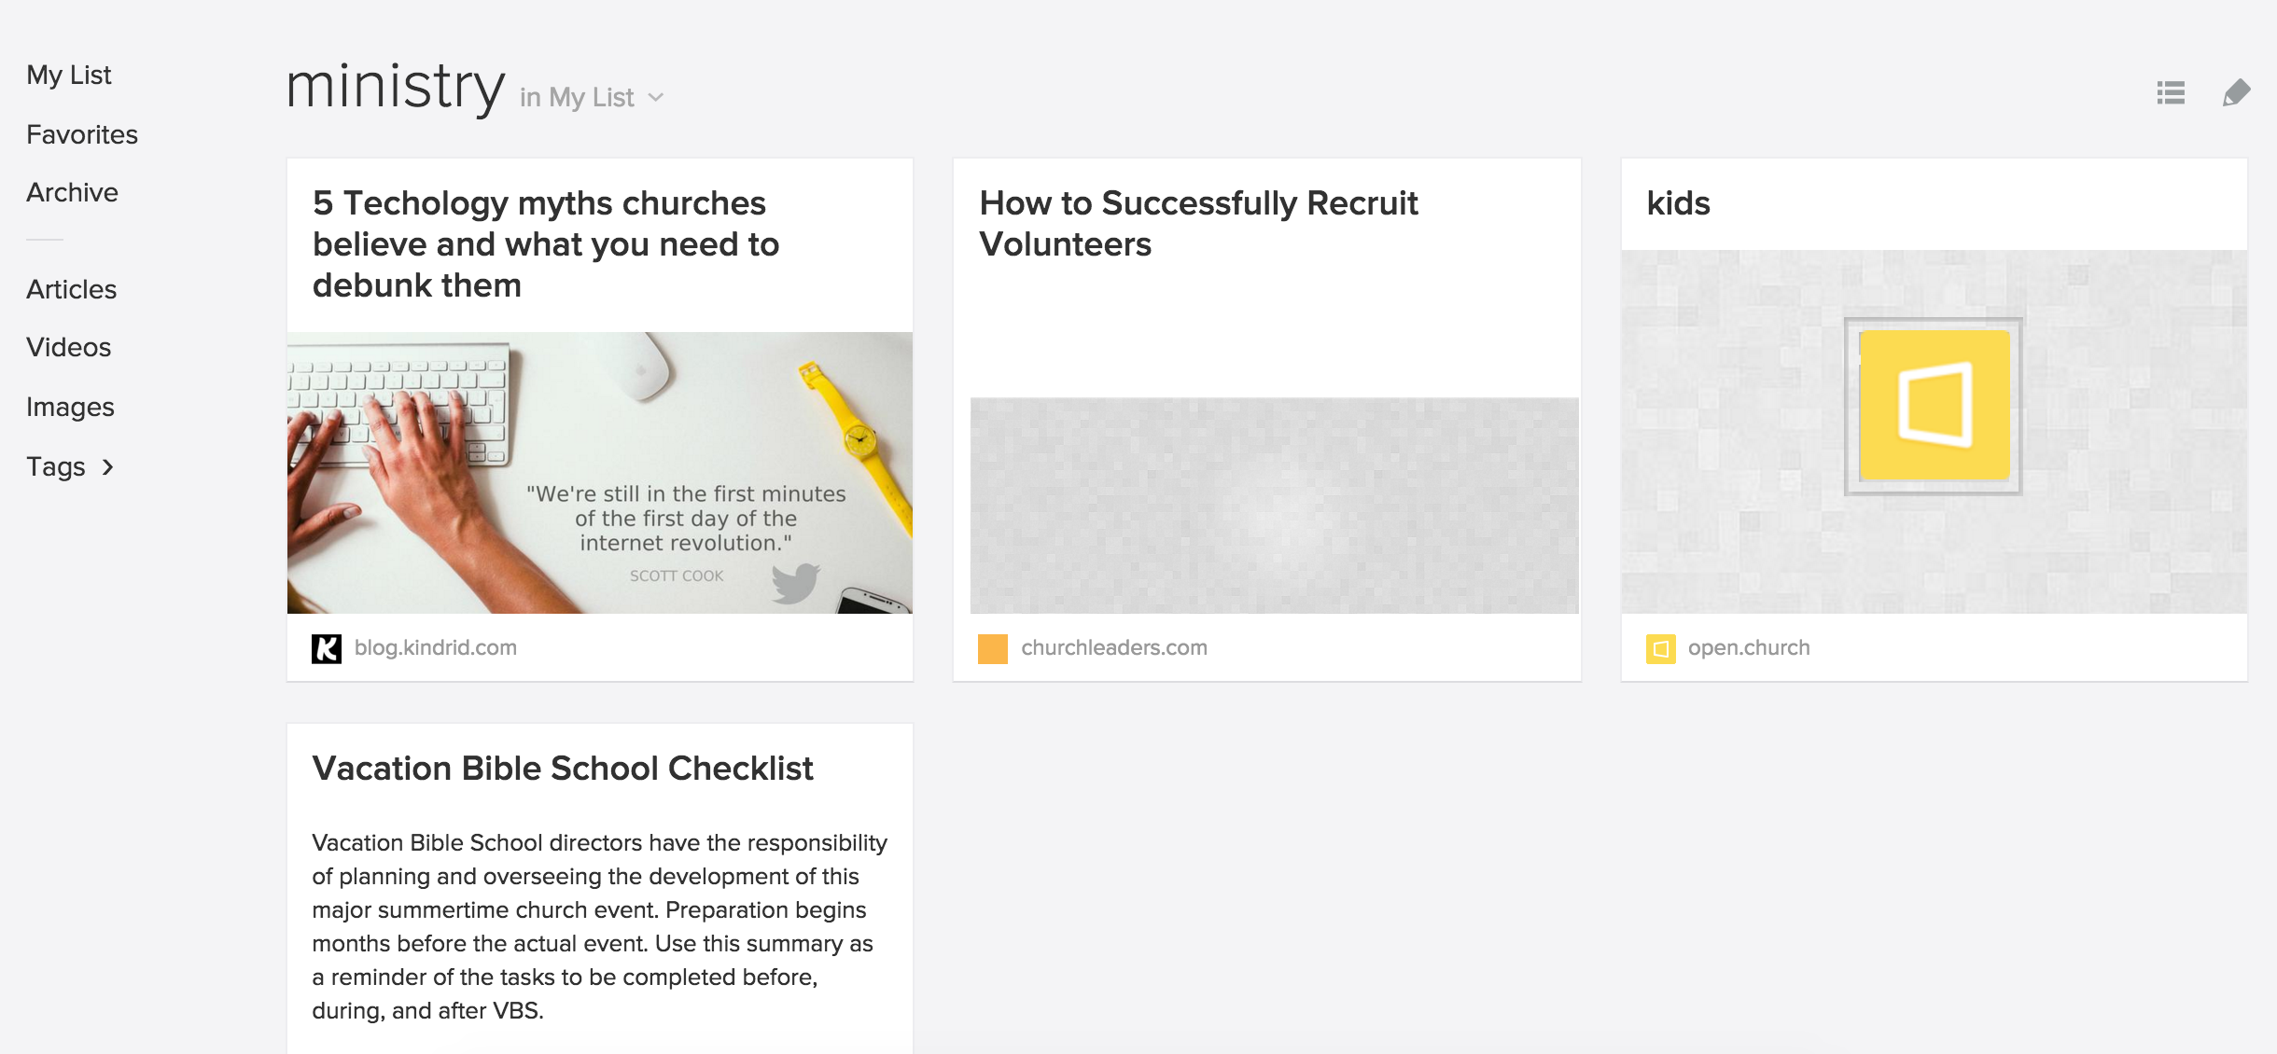The height and width of the screenshot is (1054, 2277).
Task: Open the '5 Techology myths churches' article title
Action: 546,243
